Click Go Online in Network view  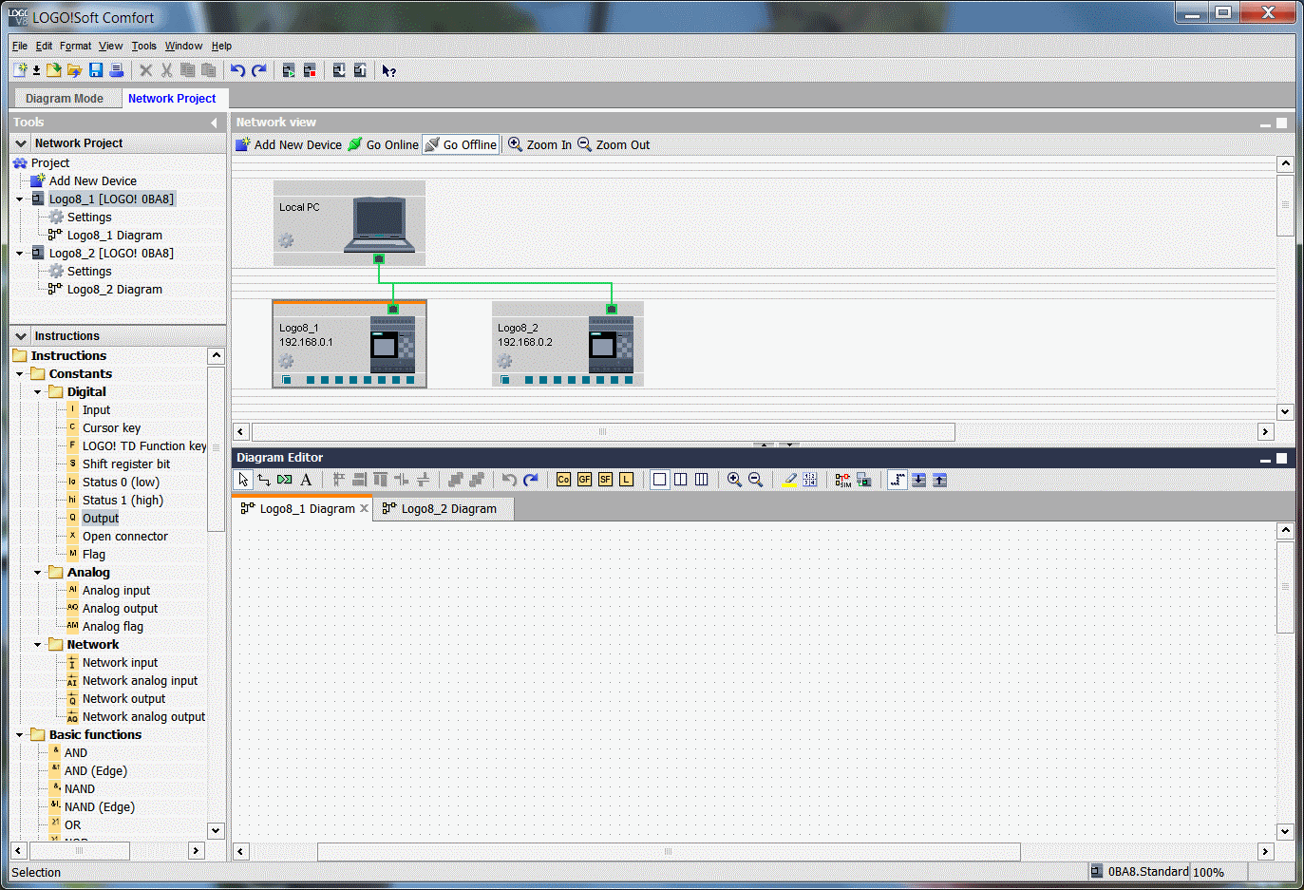tap(384, 144)
